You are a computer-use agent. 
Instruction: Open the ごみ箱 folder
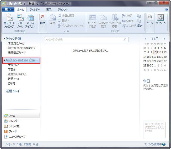12,83
